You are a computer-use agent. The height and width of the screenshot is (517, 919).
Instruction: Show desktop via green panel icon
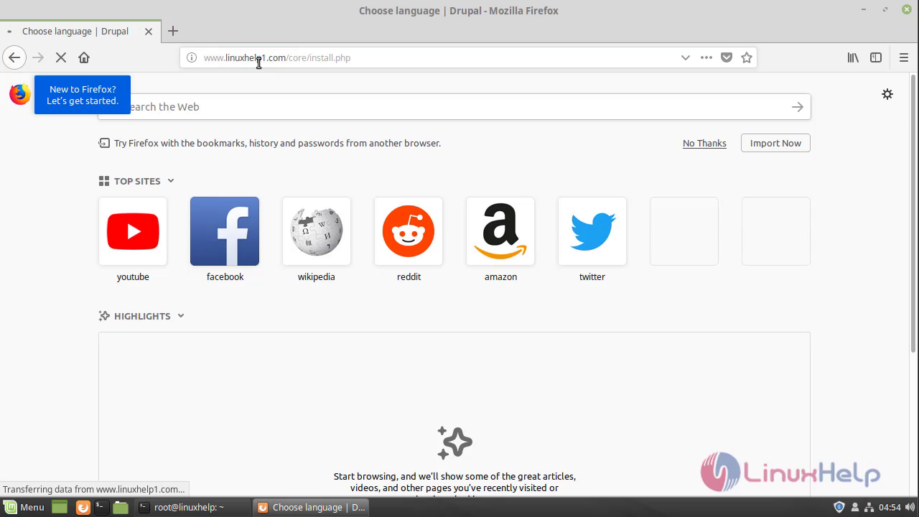point(60,507)
